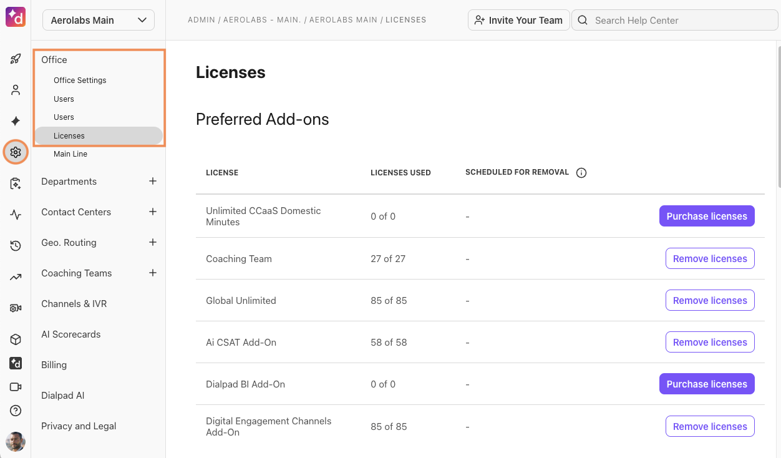Image resolution: width=781 pixels, height=458 pixels.
Task: Click the AI sparkle icon in the sidebar
Action: (15, 121)
